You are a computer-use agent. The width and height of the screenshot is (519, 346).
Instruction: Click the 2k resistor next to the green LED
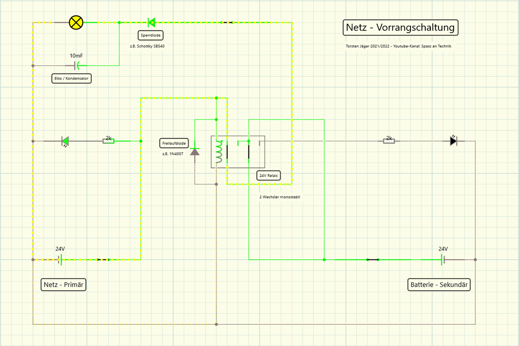pos(108,141)
